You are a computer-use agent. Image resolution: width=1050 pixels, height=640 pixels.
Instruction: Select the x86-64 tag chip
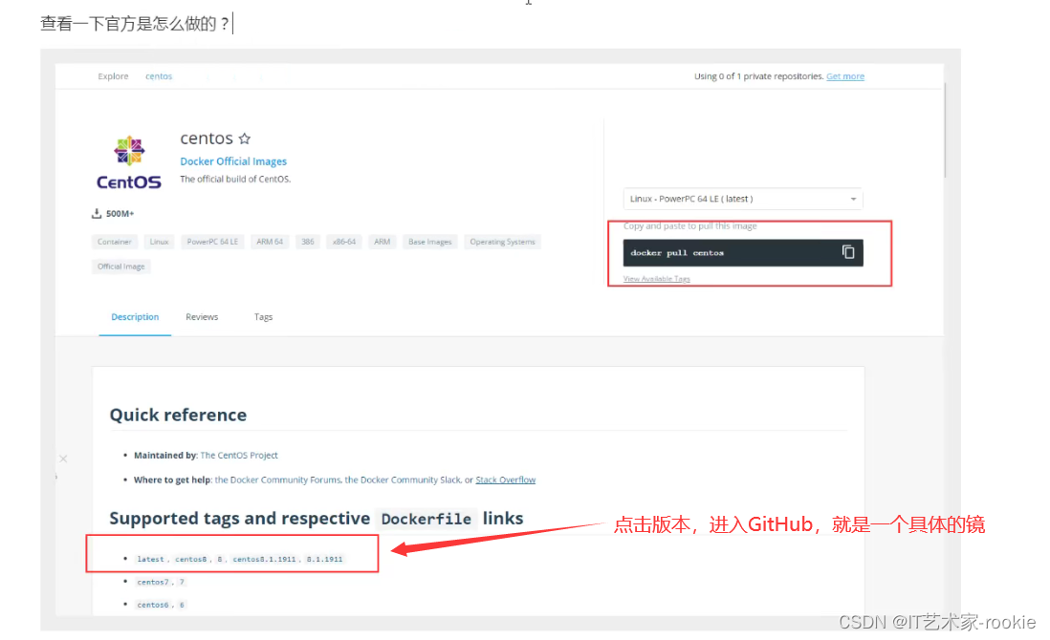click(x=344, y=242)
